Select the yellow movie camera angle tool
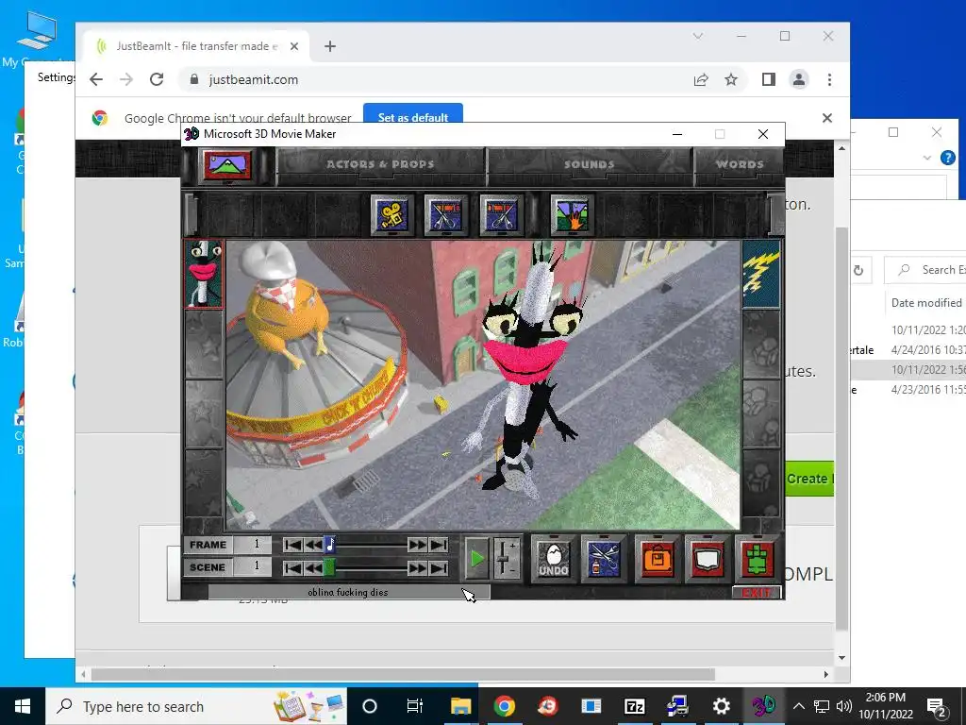 (x=391, y=215)
